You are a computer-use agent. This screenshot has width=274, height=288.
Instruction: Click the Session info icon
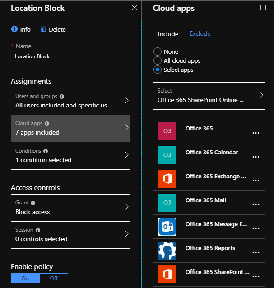click(38, 230)
